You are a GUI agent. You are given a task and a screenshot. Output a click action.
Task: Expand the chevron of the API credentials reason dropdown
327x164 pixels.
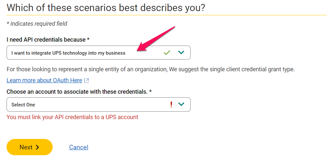coord(181,52)
